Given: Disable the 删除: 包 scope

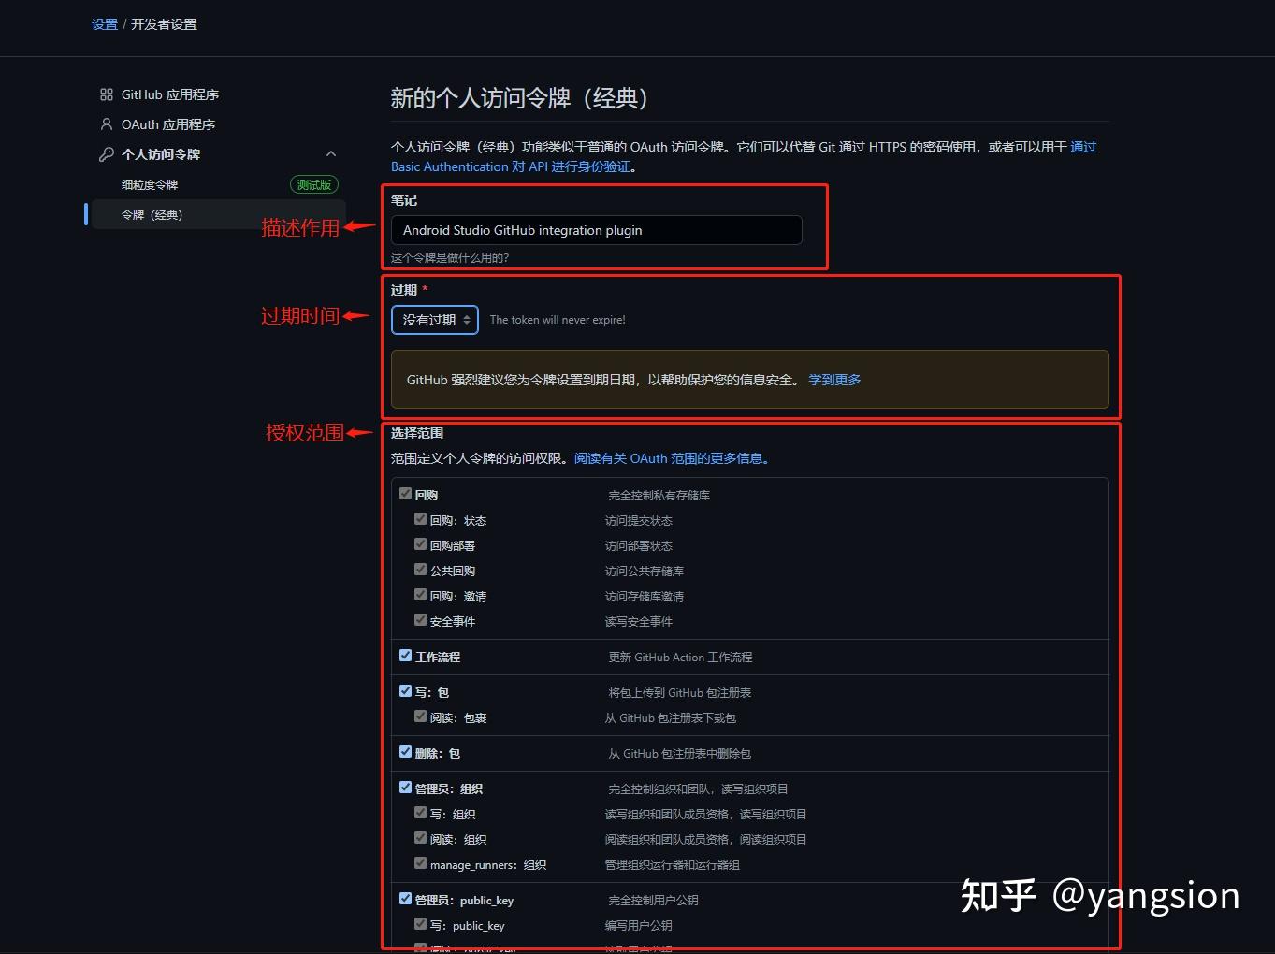Looking at the screenshot, I should pyautogui.click(x=405, y=751).
